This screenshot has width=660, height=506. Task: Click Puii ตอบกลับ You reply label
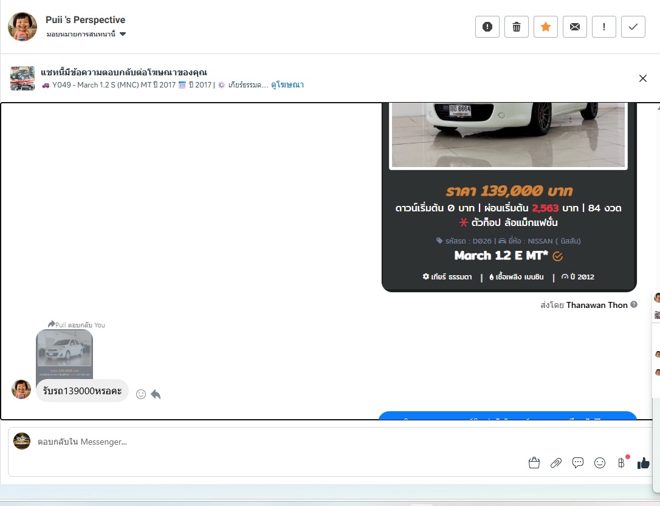coord(77,325)
